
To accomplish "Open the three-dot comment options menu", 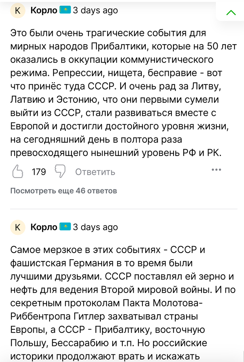I will [x=216, y=170].
